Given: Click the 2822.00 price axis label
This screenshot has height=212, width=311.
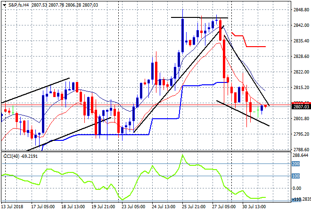Looking at the screenshot, I should 301,72.
